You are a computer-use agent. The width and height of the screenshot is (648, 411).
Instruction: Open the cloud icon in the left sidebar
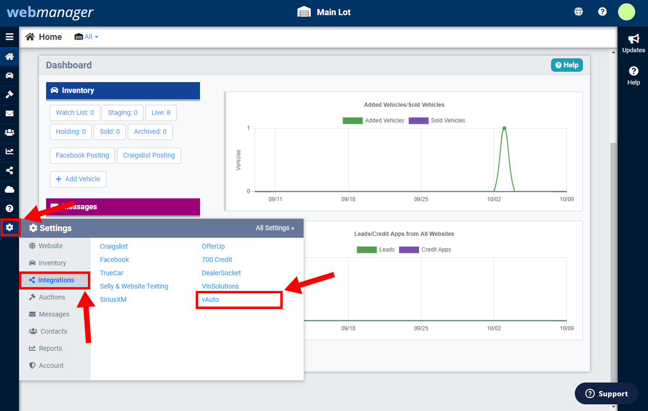click(x=10, y=189)
